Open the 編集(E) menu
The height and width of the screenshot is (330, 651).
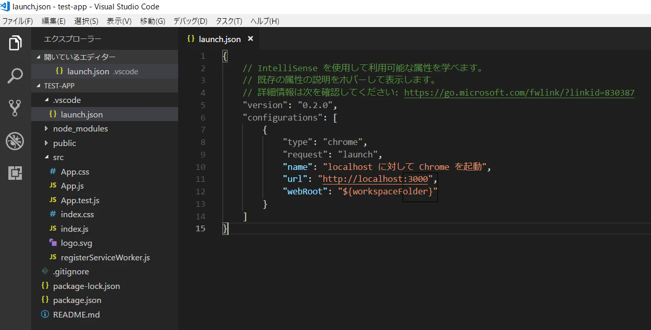(54, 21)
